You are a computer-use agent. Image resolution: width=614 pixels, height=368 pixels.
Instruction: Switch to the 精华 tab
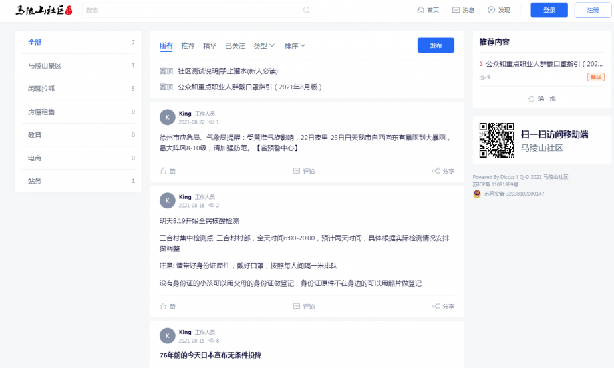(210, 46)
